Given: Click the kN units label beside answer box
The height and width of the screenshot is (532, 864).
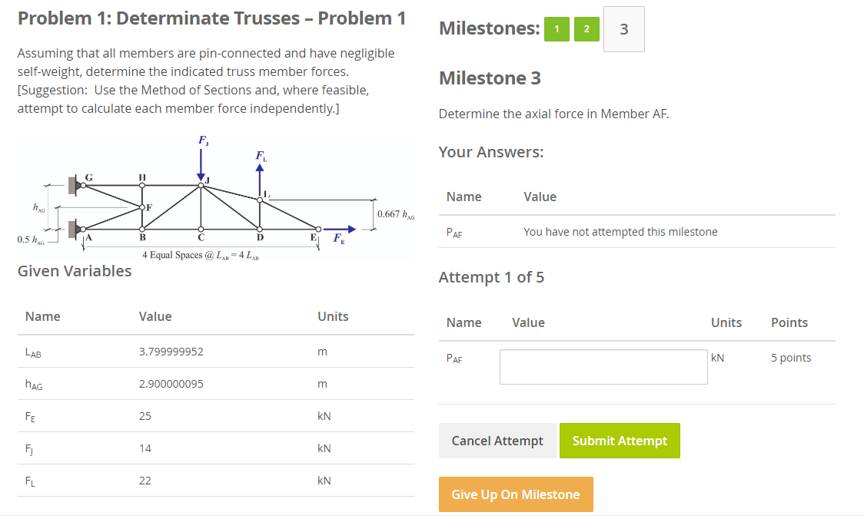Looking at the screenshot, I should pos(718,357).
